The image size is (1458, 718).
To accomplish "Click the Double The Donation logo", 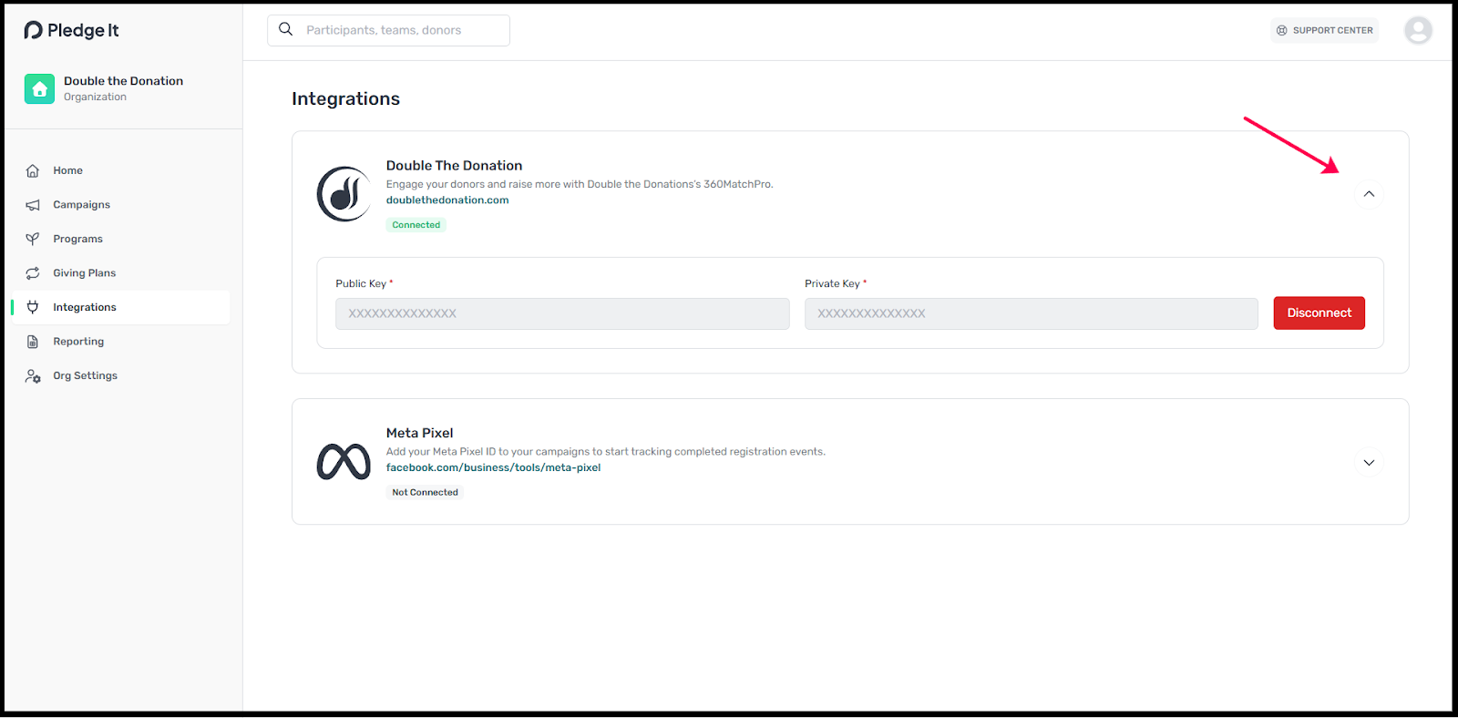I will (x=344, y=194).
